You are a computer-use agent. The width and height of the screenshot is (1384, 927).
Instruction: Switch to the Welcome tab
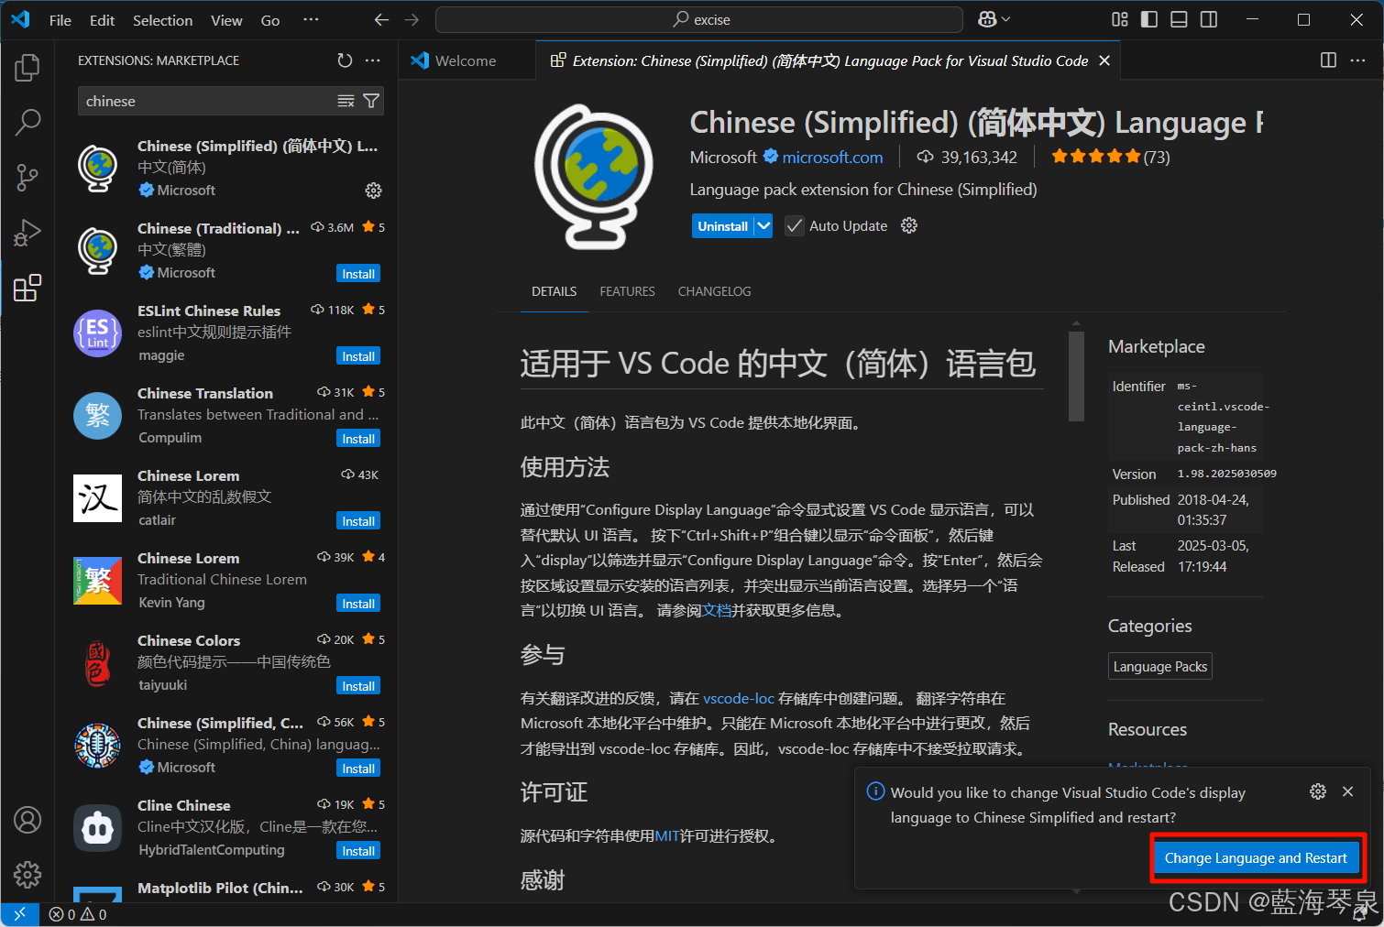point(467,60)
